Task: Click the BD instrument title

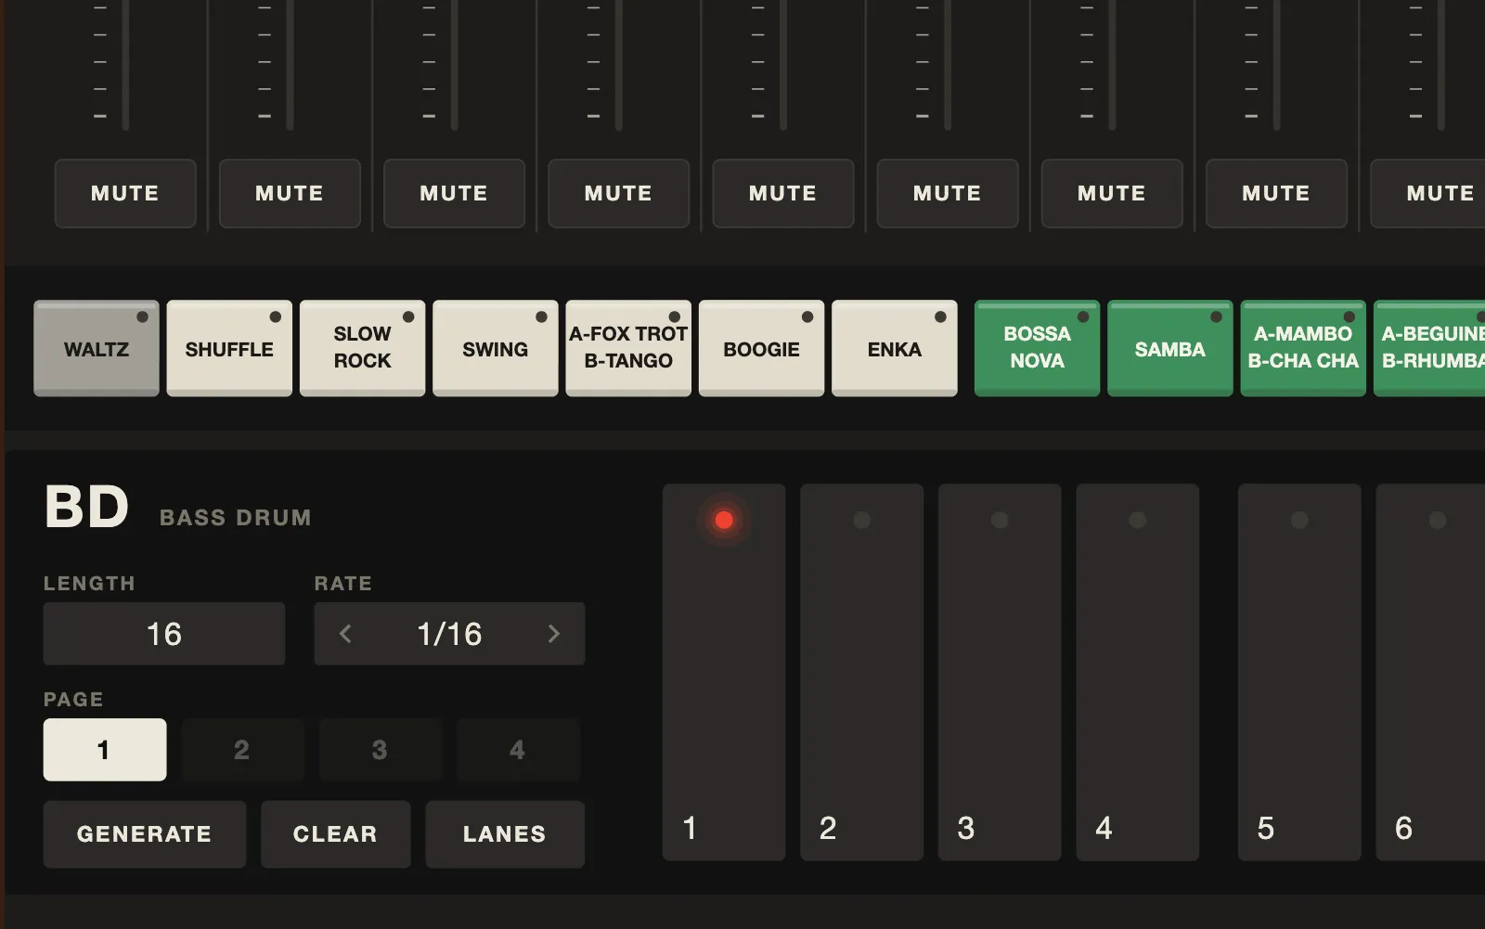Action: pyautogui.click(x=87, y=508)
